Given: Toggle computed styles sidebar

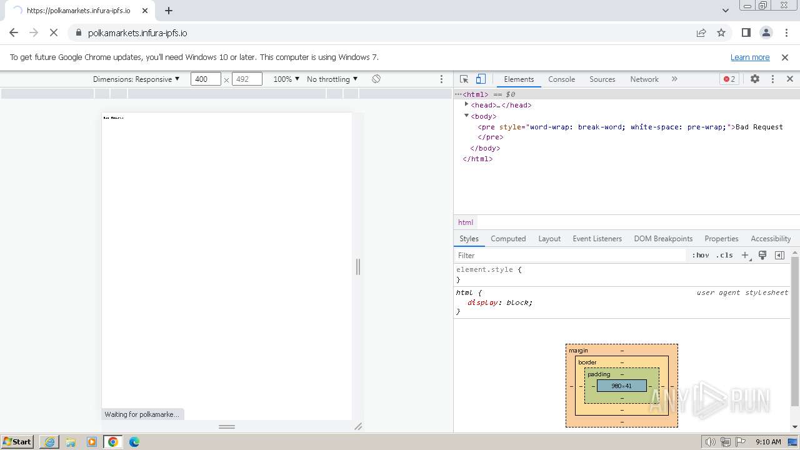Looking at the screenshot, I should point(779,255).
